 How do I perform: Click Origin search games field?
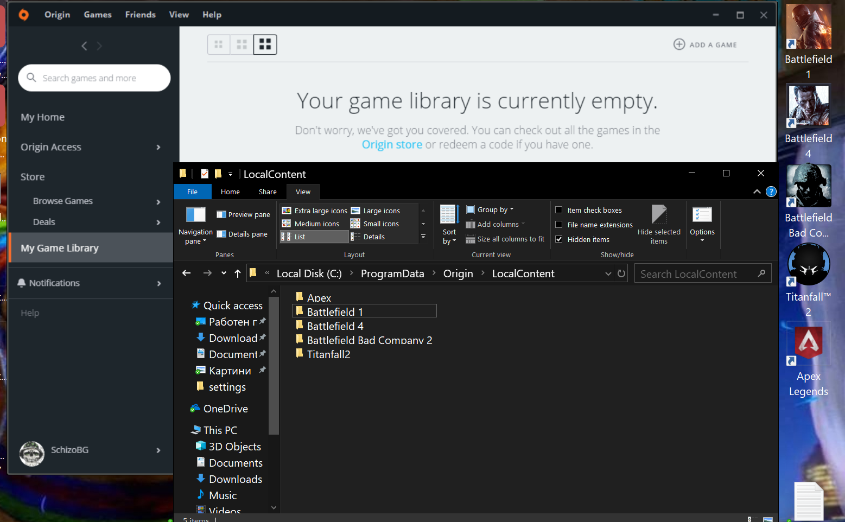[94, 78]
